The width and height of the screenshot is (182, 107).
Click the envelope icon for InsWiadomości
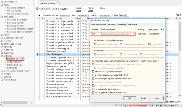pyautogui.click(x=125, y=106)
